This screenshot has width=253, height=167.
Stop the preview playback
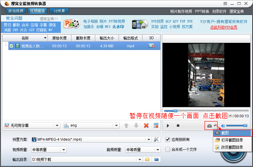tap(178, 125)
